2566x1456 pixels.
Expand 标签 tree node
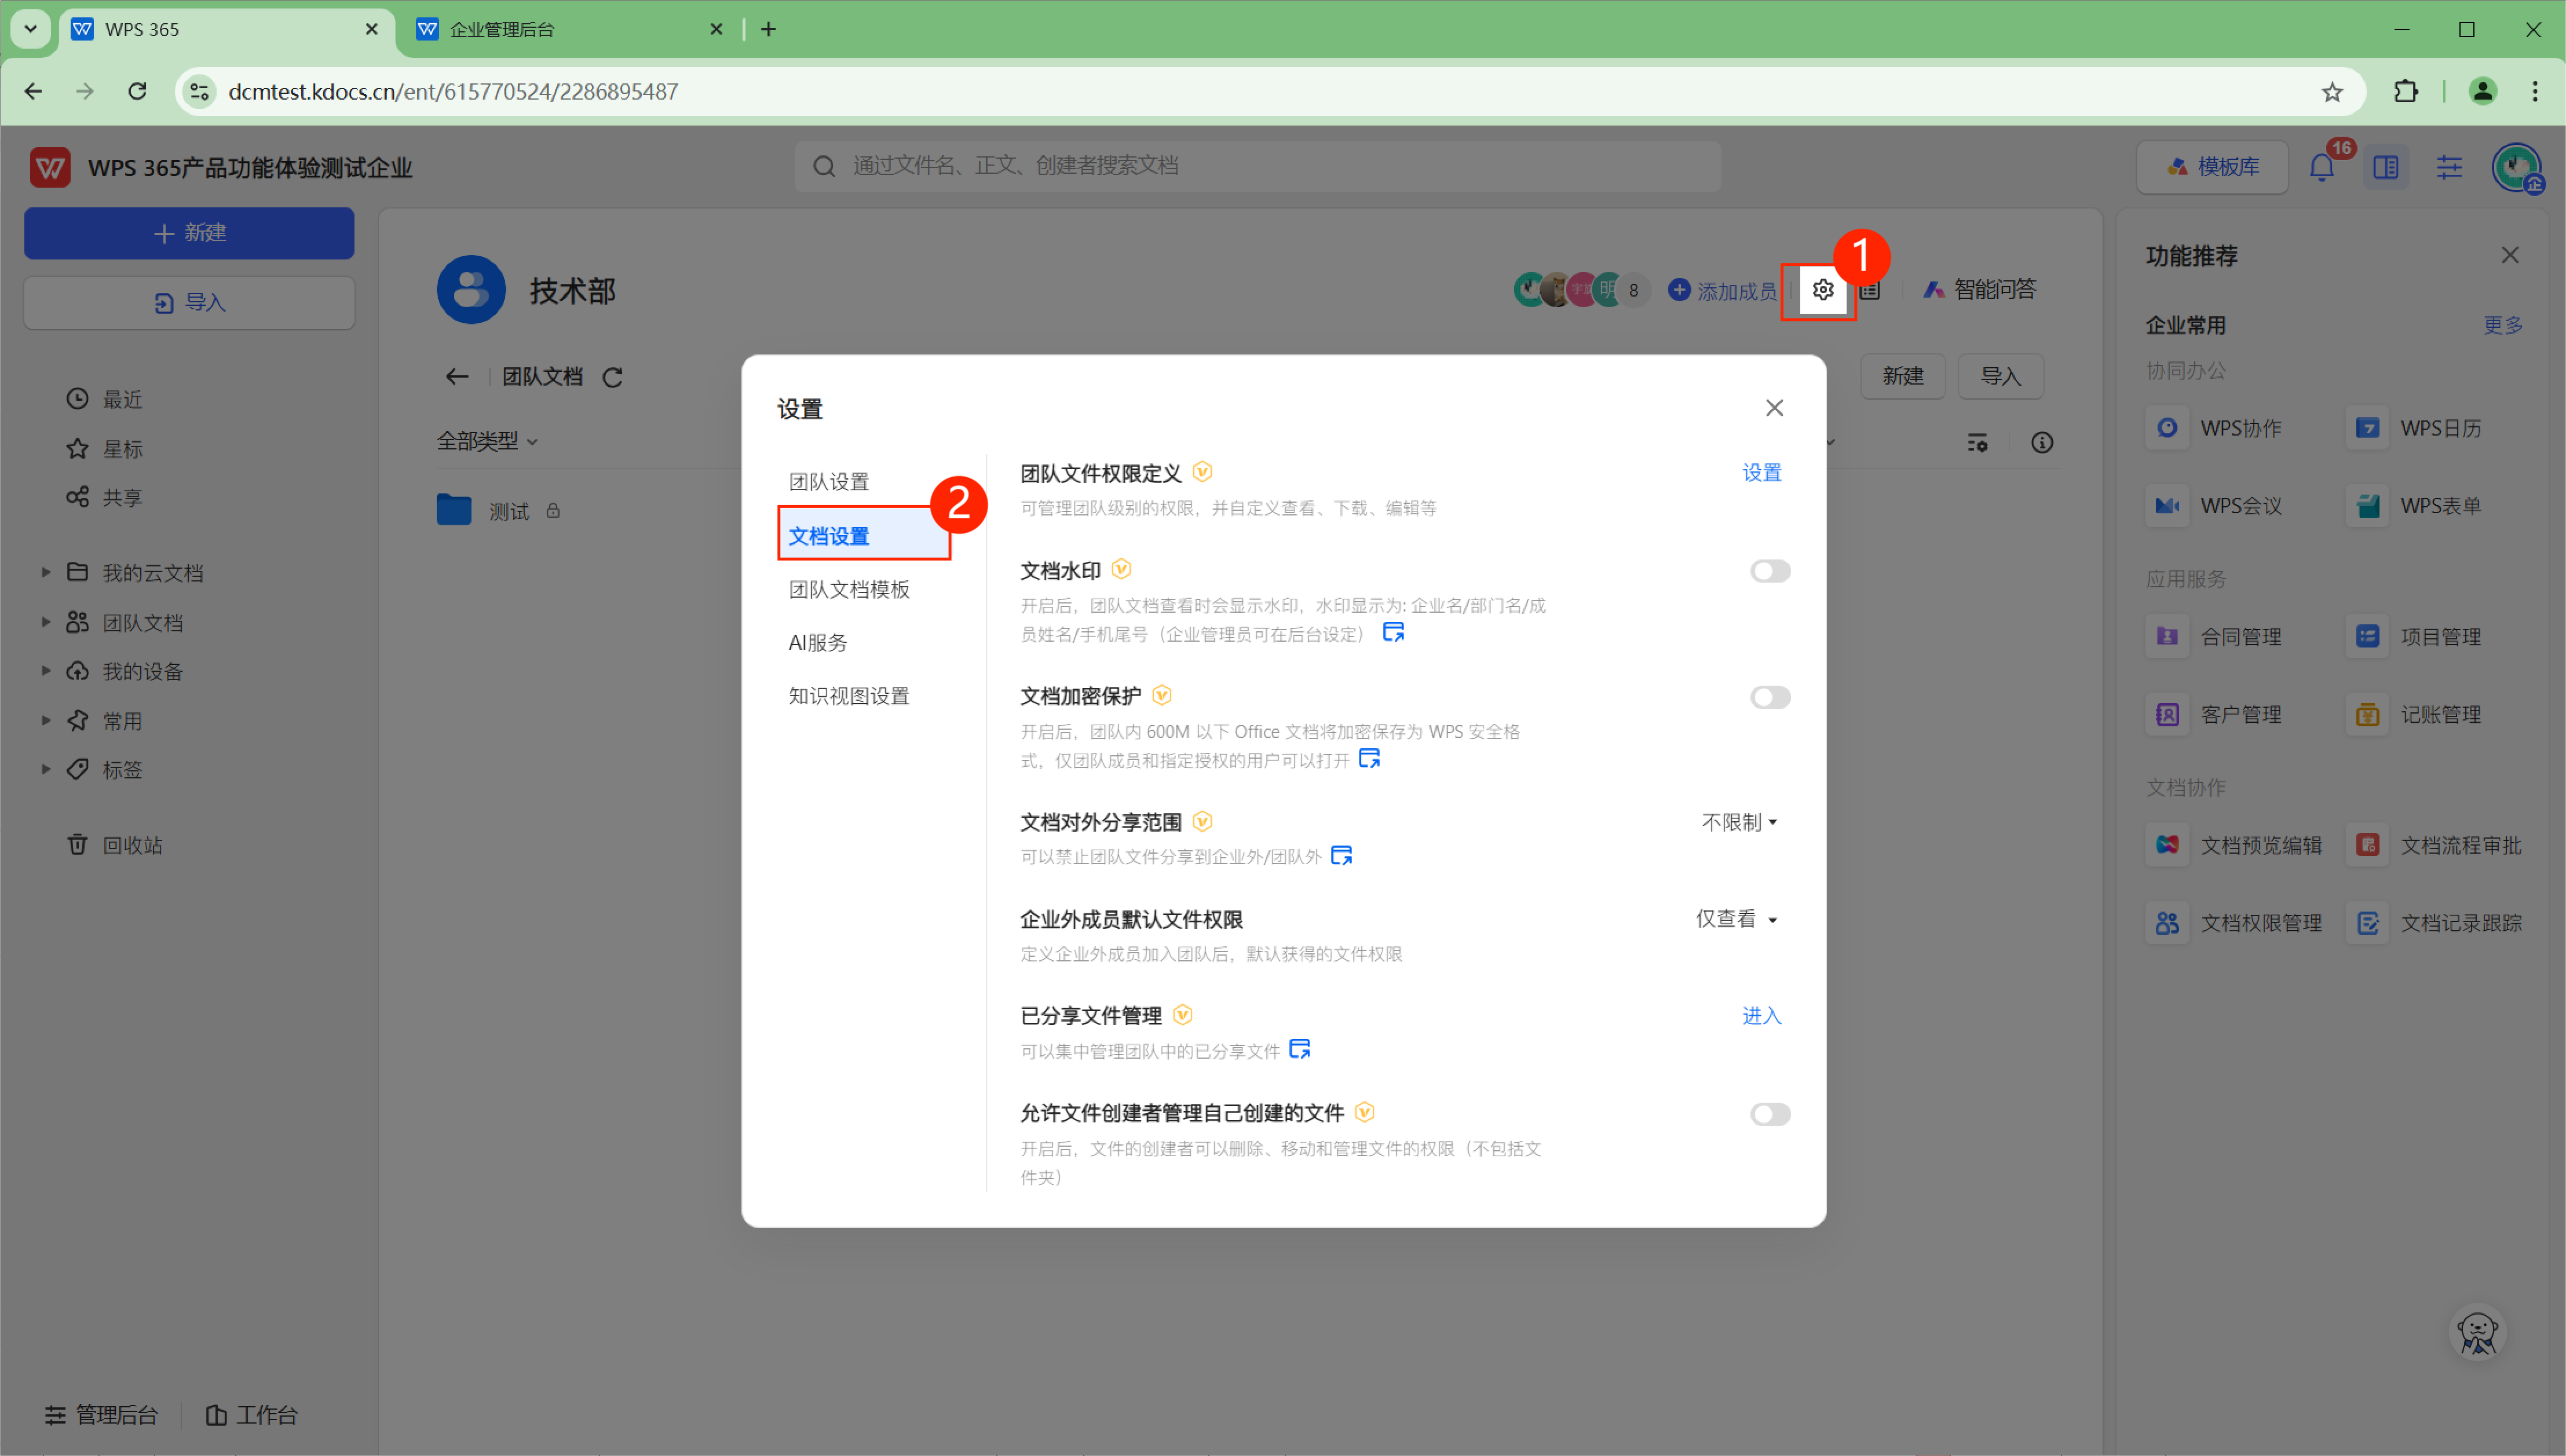[x=45, y=769]
